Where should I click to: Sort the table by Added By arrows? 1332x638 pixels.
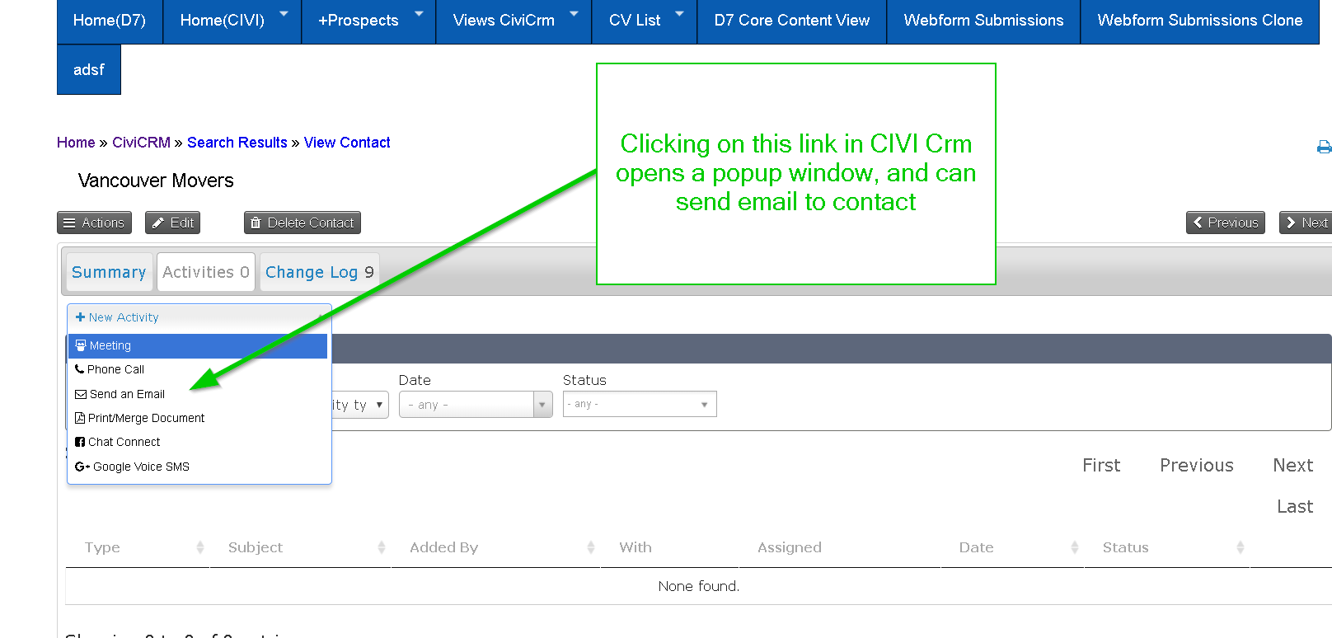591,547
